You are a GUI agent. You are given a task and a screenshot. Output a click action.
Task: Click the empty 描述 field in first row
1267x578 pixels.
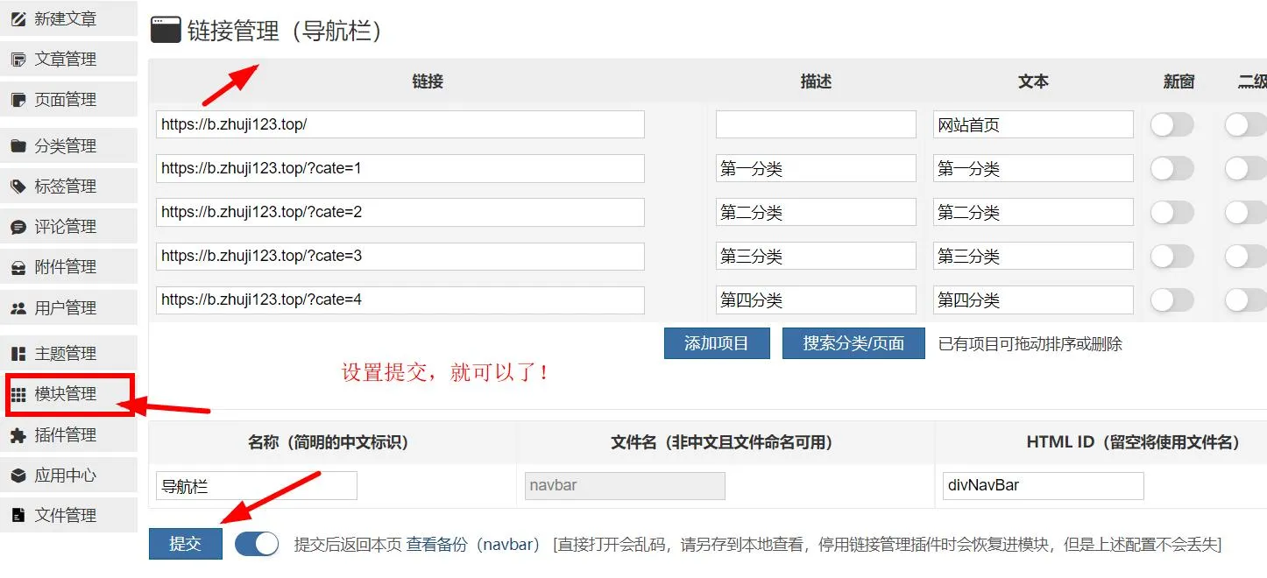point(816,124)
